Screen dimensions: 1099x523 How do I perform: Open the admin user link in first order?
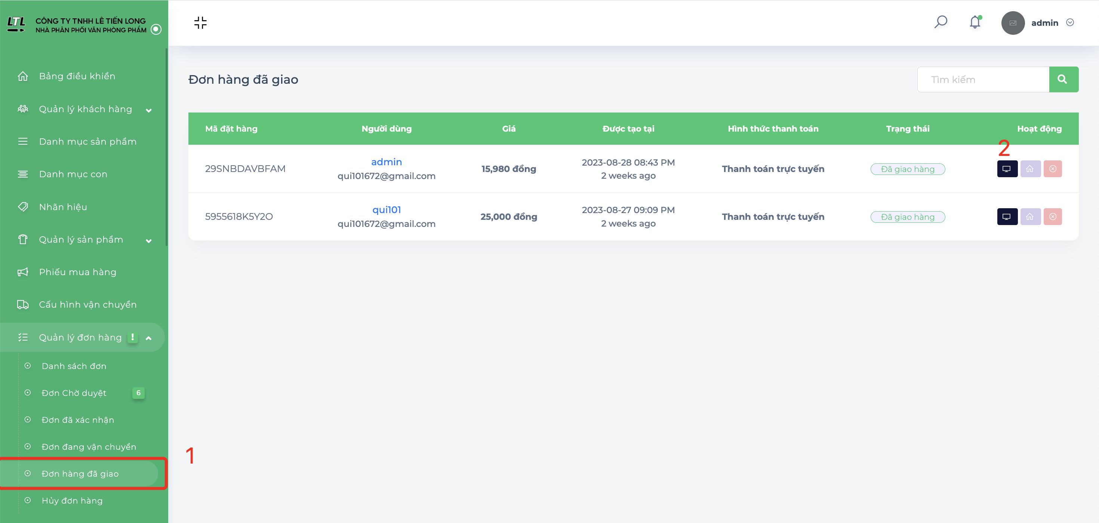(x=386, y=162)
